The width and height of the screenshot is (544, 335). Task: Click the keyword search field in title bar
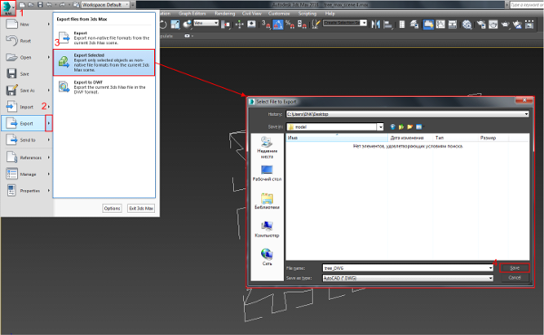[527, 5]
